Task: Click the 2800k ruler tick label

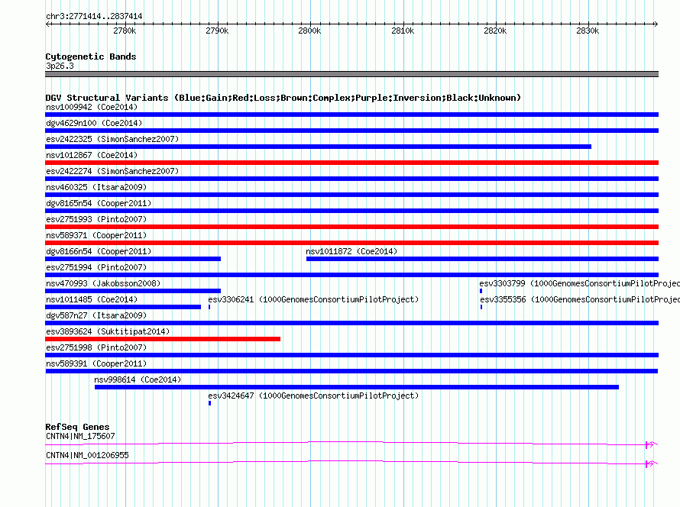Action: (309, 31)
